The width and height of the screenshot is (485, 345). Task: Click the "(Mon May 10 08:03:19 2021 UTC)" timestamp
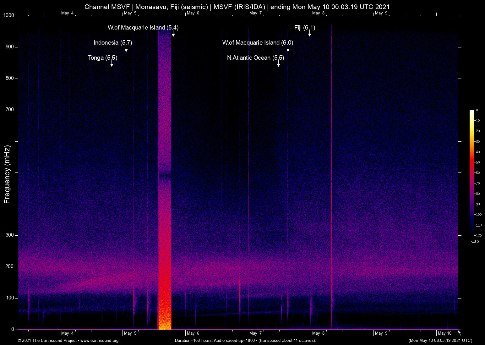tap(440, 341)
